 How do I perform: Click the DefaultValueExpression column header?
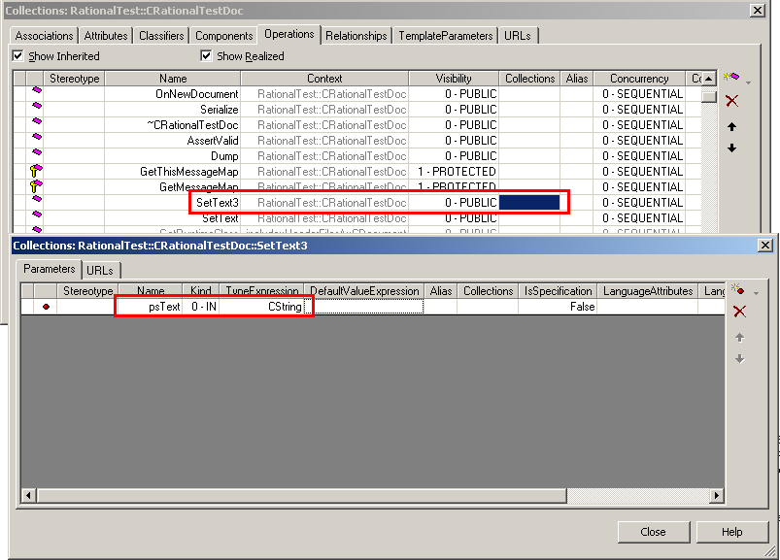[364, 291]
